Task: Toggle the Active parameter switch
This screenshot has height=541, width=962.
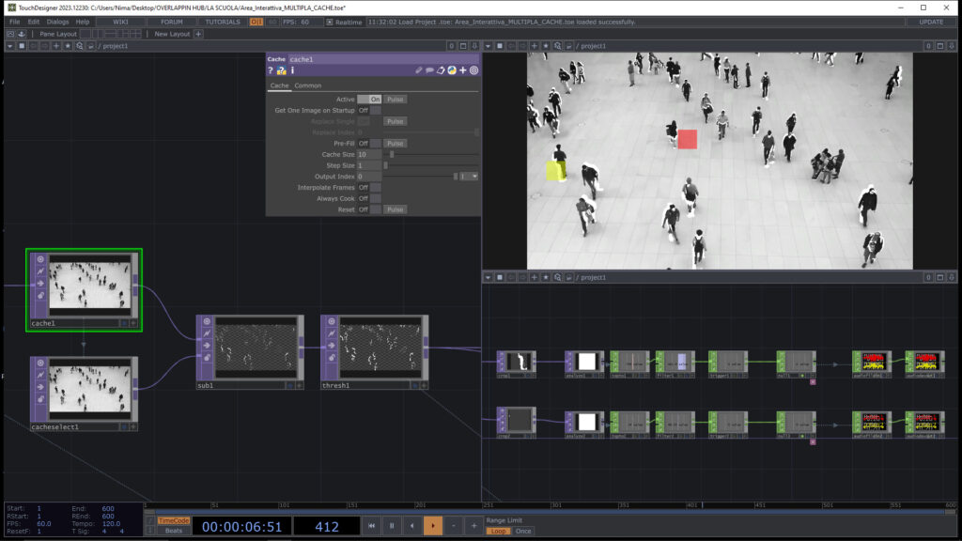Action: [x=369, y=99]
